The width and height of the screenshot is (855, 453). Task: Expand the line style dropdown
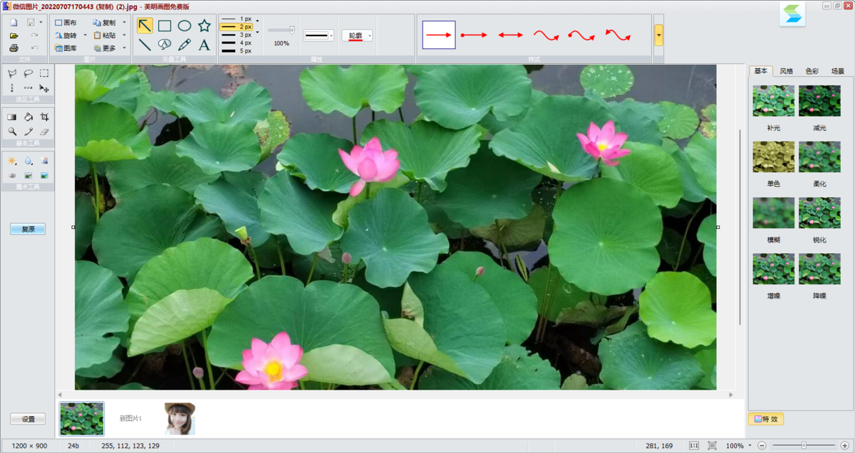(331, 36)
